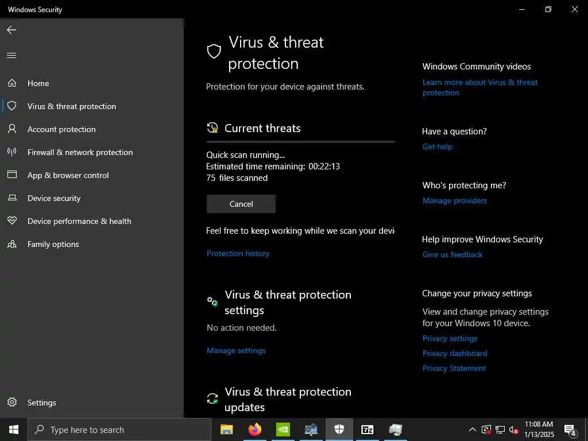Viewport: 588px width, 441px height.
Task: Open Firewall & network protection icon
Action: tap(11, 152)
